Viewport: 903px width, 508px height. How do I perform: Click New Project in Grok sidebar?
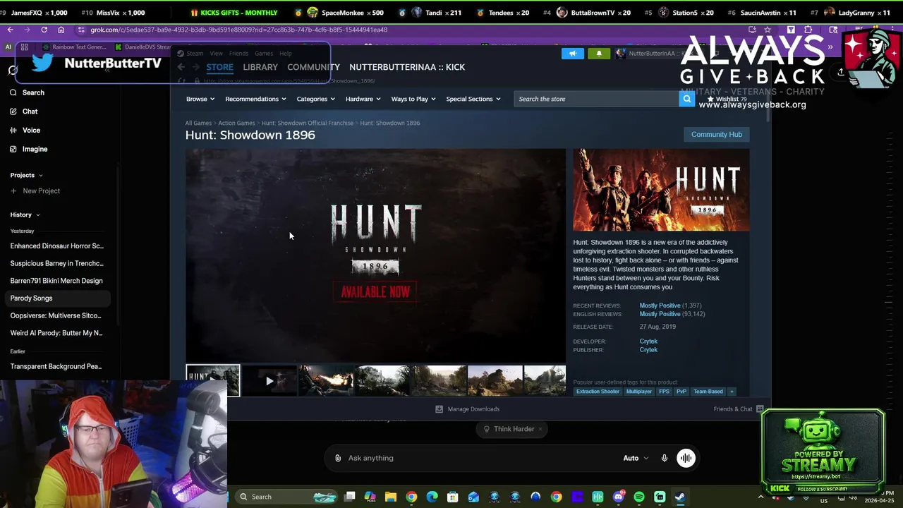coord(35,191)
